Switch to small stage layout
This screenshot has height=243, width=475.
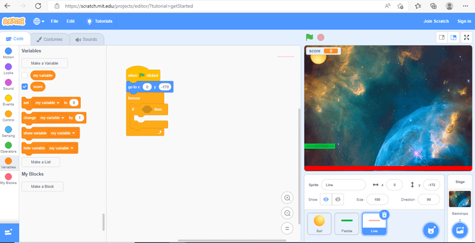click(x=442, y=38)
